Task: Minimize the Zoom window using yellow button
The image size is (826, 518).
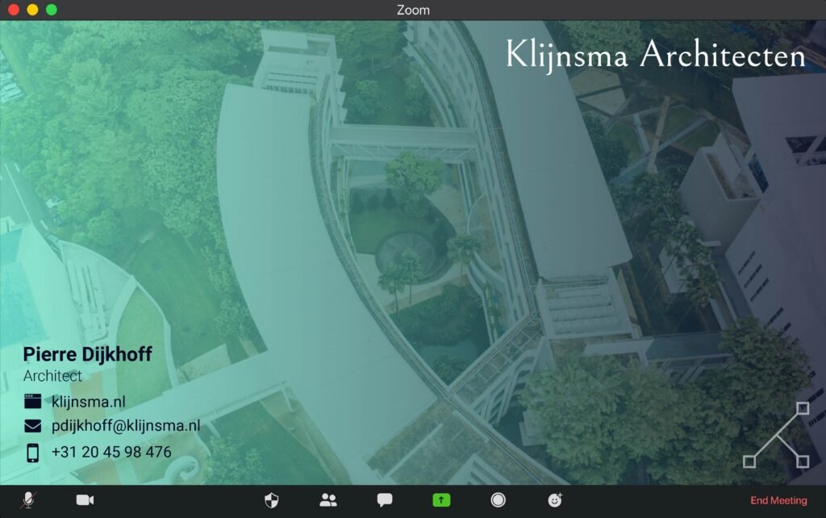Action: [x=32, y=10]
